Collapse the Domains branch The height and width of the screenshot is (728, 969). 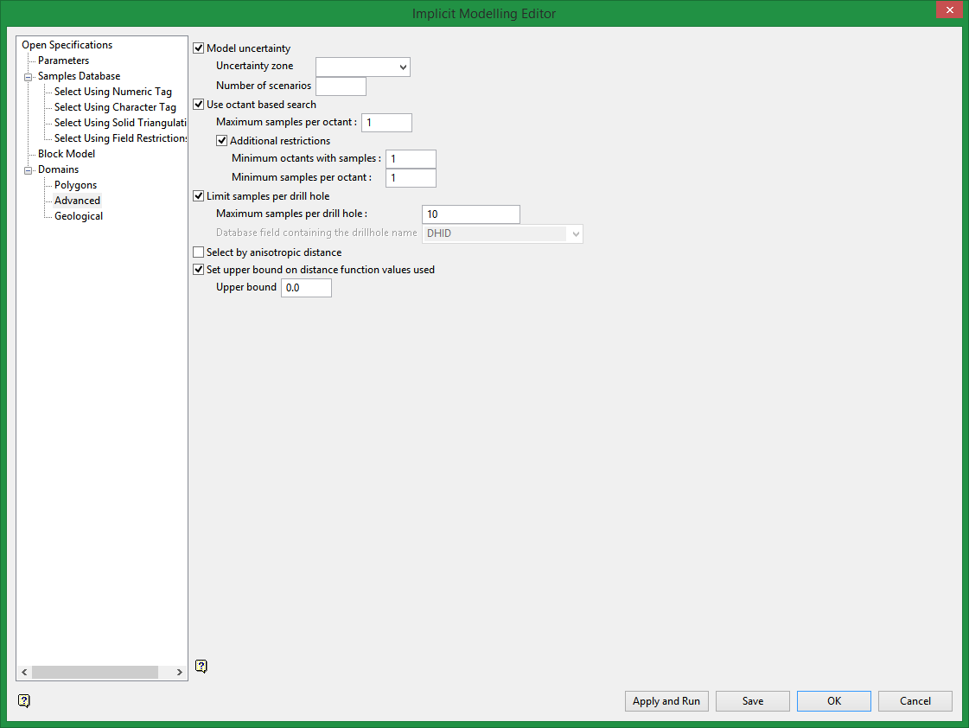[x=28, y=169]
